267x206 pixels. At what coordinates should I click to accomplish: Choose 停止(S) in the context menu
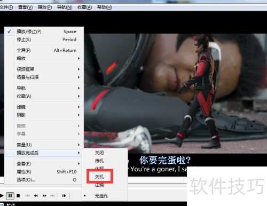[x=44, y=39]
